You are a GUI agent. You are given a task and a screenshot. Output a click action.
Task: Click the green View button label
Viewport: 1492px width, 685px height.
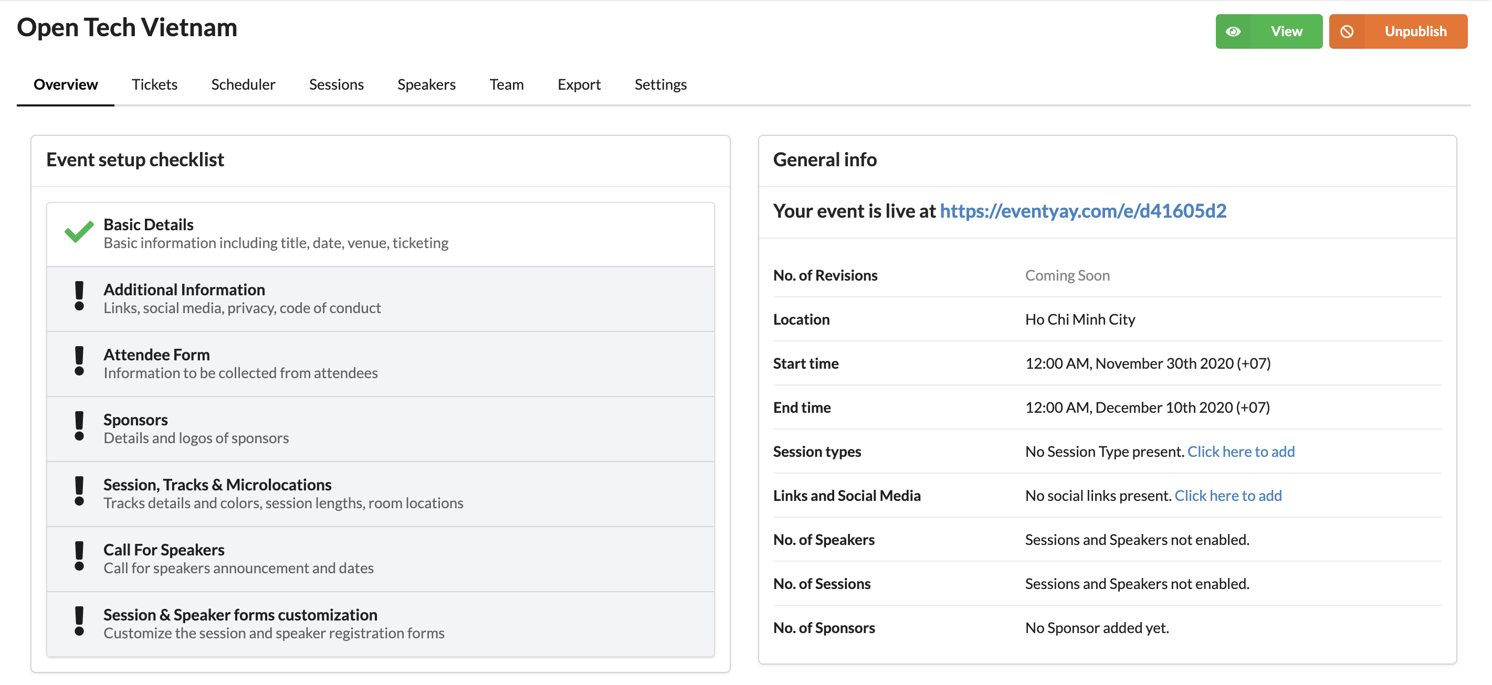point(1286,32)
